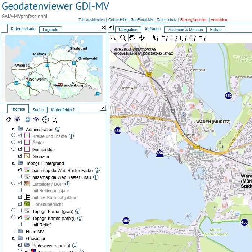Choose the polygon info query tool
The image size is (252, 252).
(x=184, y=38)
